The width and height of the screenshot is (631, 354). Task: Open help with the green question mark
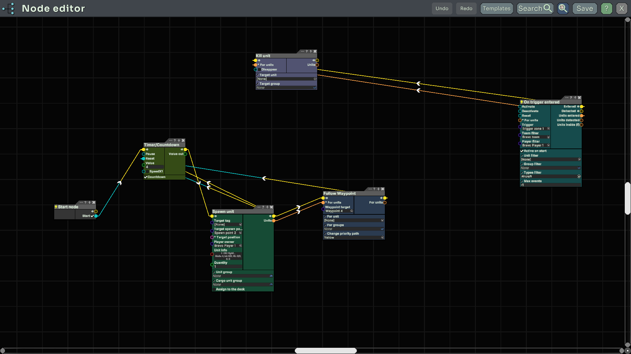coord(606,8)
